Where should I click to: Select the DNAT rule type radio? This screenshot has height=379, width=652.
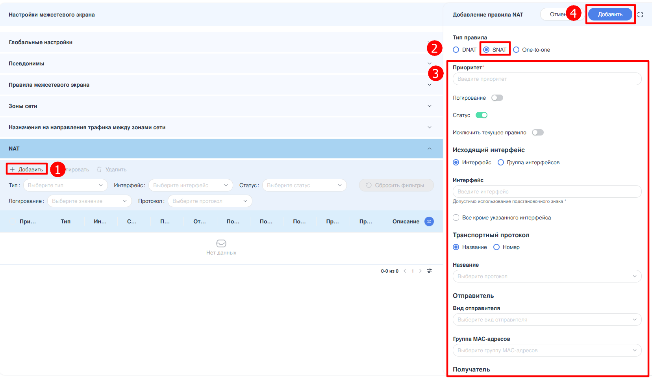[x=456, y=50]
